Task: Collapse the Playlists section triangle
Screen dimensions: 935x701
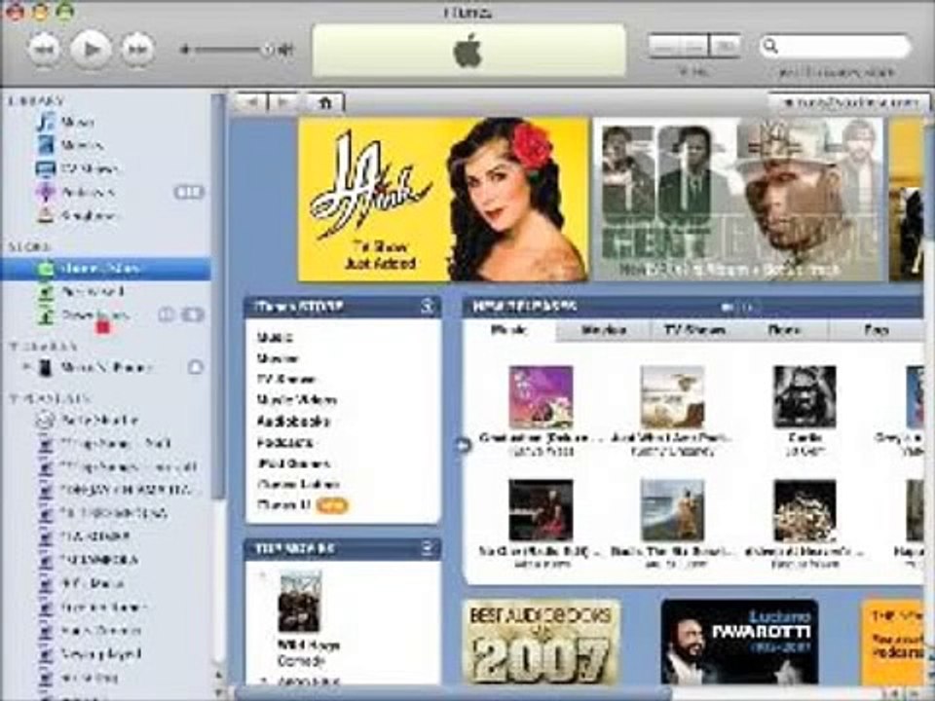Action: (13, 398)
